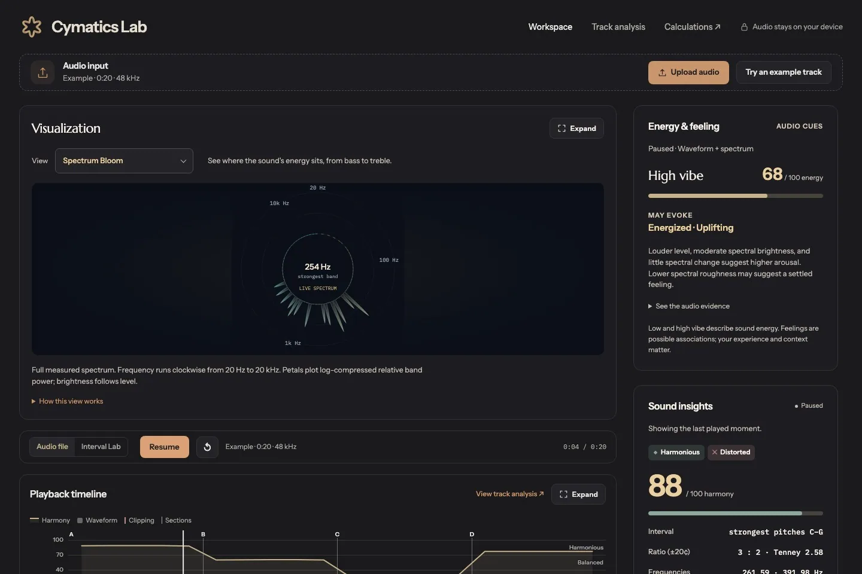Toggle the Harmony legend item
This screenshot has height=574, width=862.
50,520
